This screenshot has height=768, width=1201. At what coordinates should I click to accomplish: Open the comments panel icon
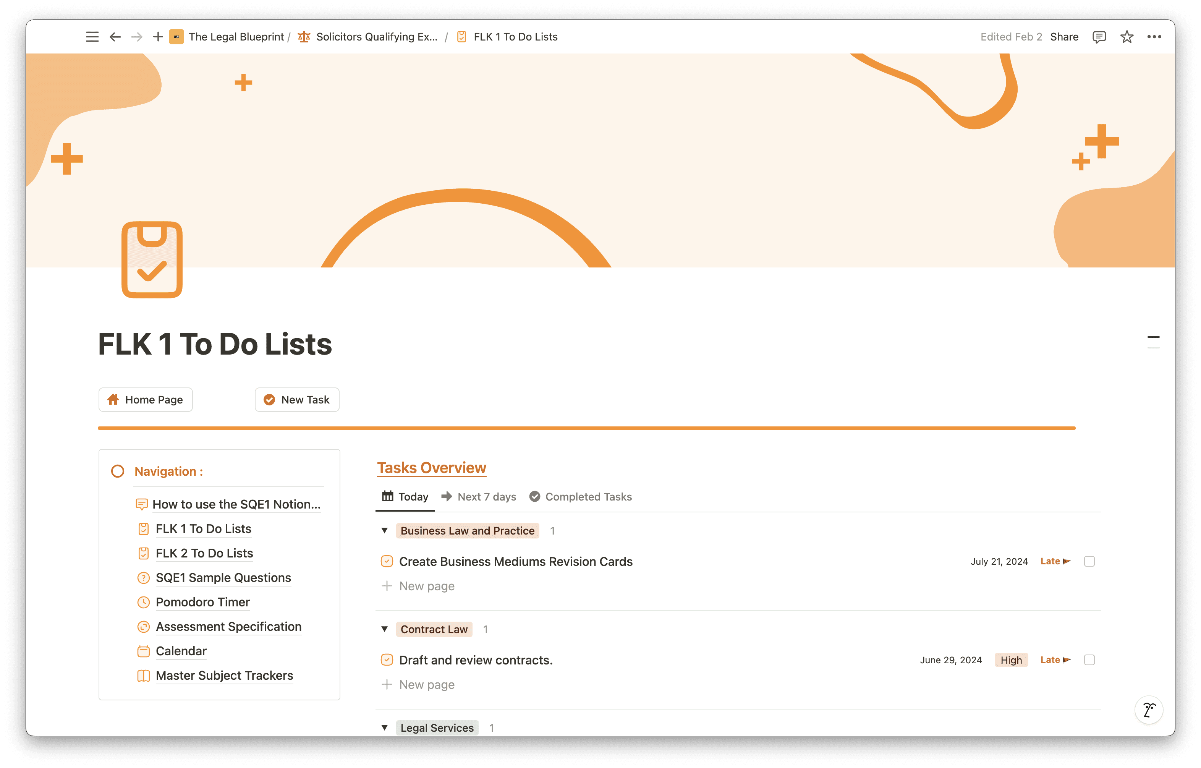pyautogui.click(x=1099, y=37)
